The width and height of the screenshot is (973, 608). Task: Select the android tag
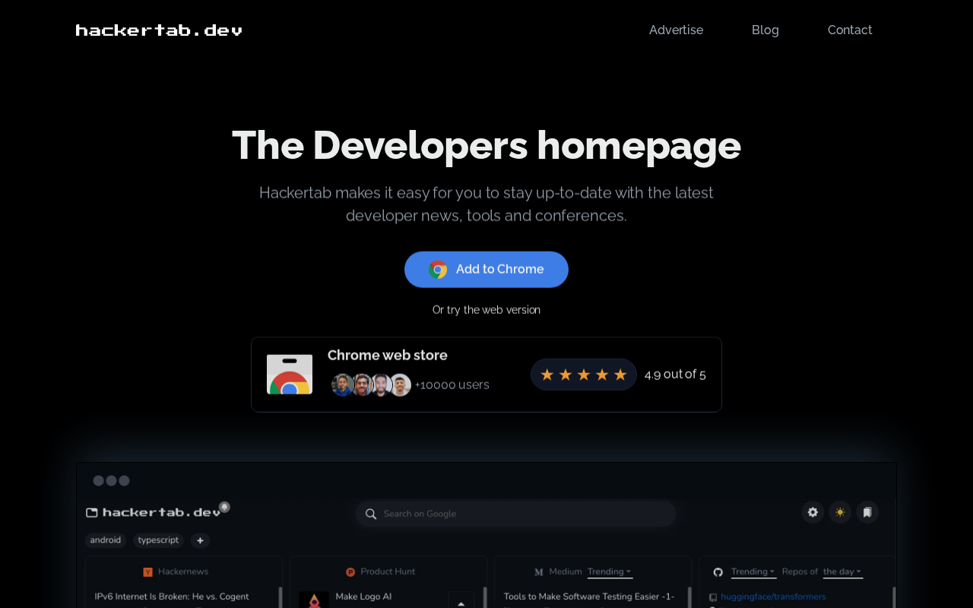pos(106,540)
